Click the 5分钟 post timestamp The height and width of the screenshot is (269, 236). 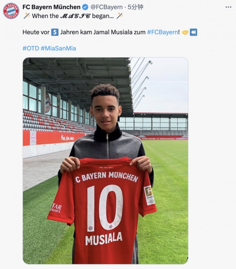click(135, 7)
